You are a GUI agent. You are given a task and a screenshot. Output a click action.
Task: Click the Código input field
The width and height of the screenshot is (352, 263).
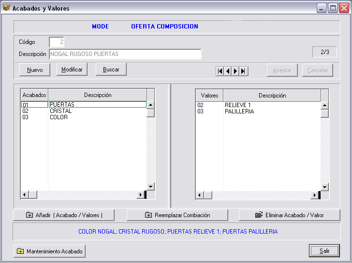pos(57,42)
